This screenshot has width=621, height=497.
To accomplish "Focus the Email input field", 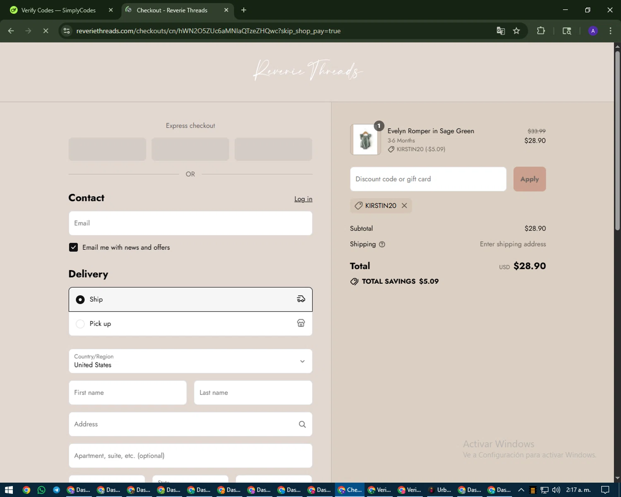I will tap(190, 223).
